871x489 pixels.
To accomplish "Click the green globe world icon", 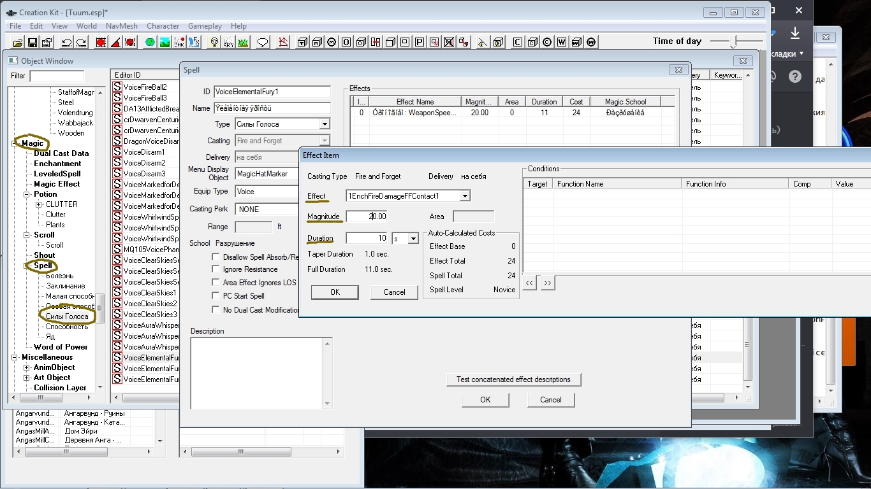I will click(150, 43).
